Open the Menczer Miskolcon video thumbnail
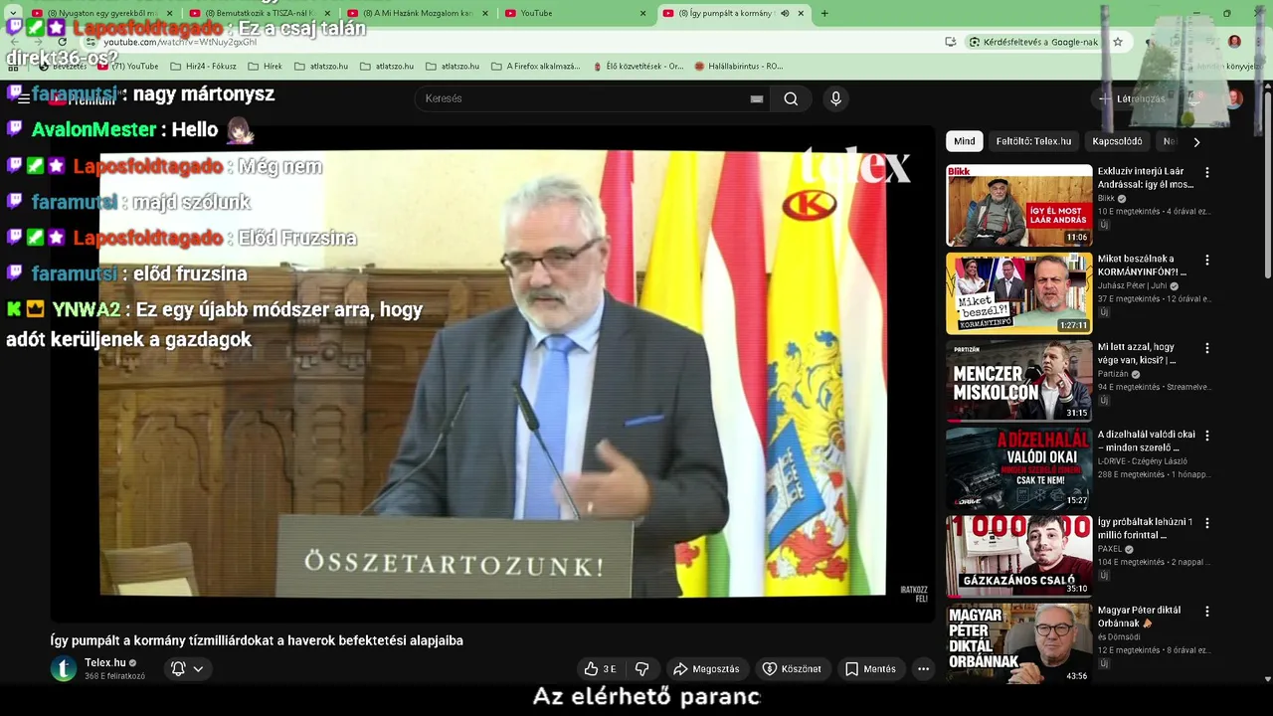This screenshot has width=1273, height=716. pos(1018,380)
